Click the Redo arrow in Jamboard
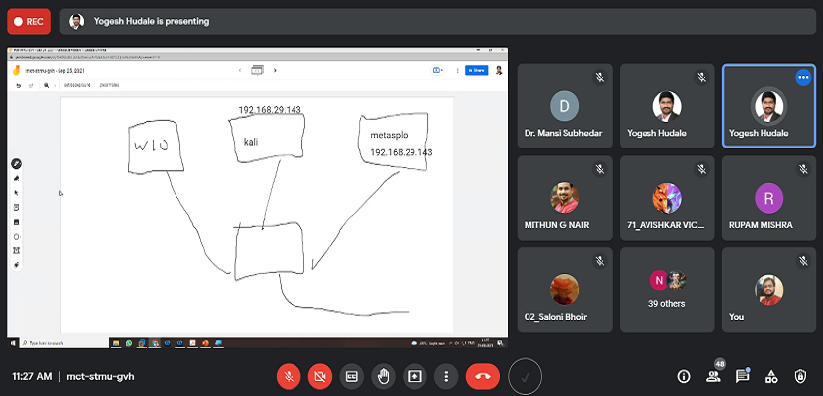The image size is (823, 396). (x=31, y=85)
